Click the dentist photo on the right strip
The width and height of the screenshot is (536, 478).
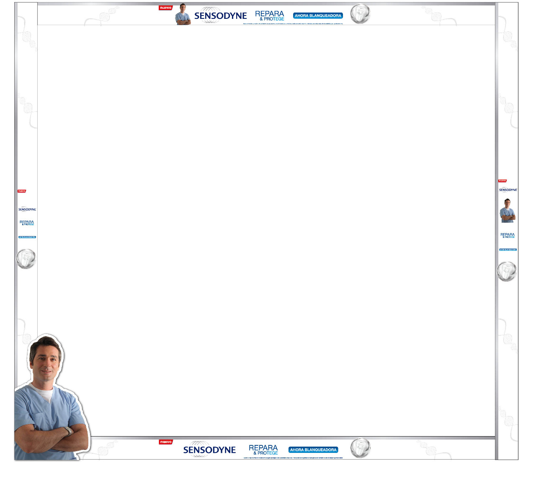508,211
